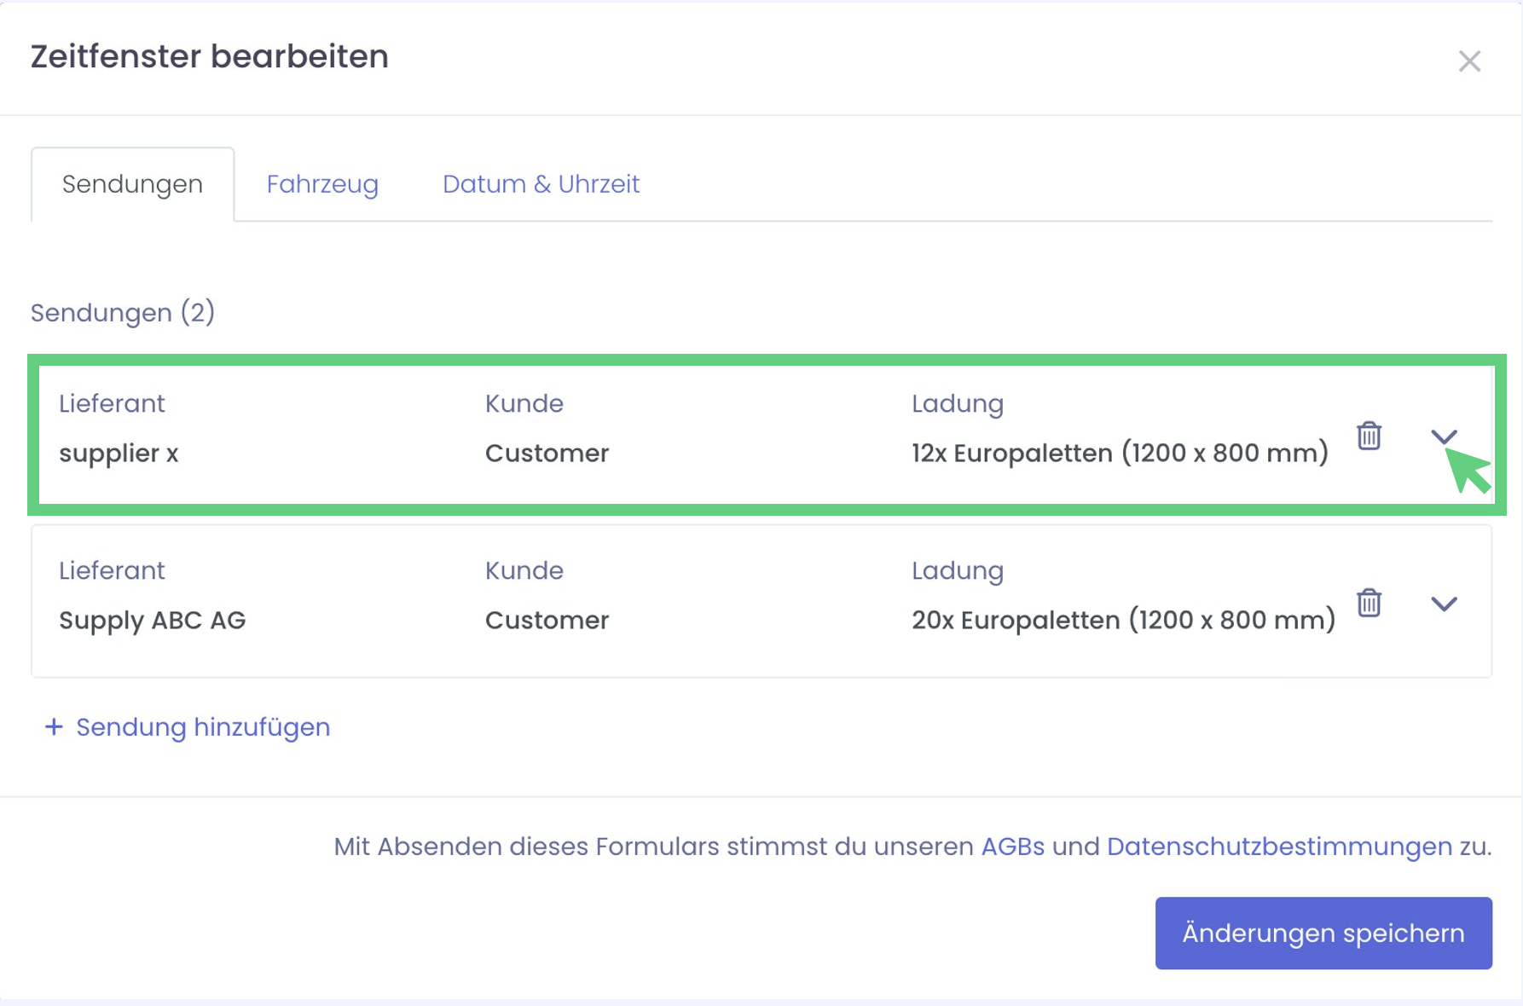
Task: Delete the Supply ABC AG shipment
Action: point(1369,603)
